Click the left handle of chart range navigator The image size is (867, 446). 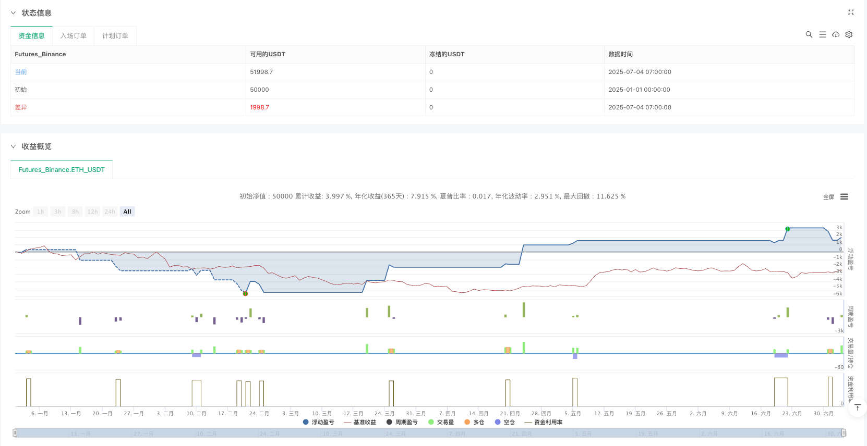coord(15,433)
